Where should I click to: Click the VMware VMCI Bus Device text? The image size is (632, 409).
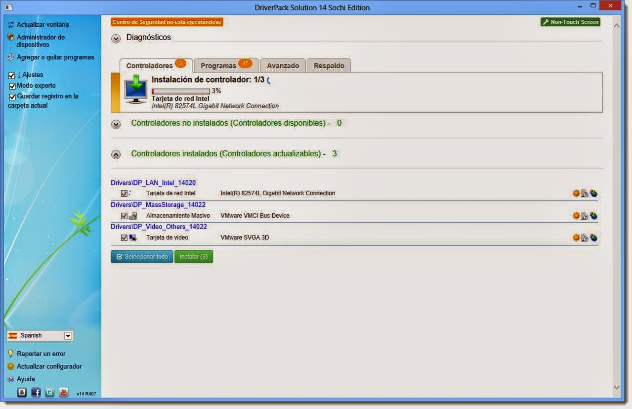pyautogui.click(x=255, y=216)
